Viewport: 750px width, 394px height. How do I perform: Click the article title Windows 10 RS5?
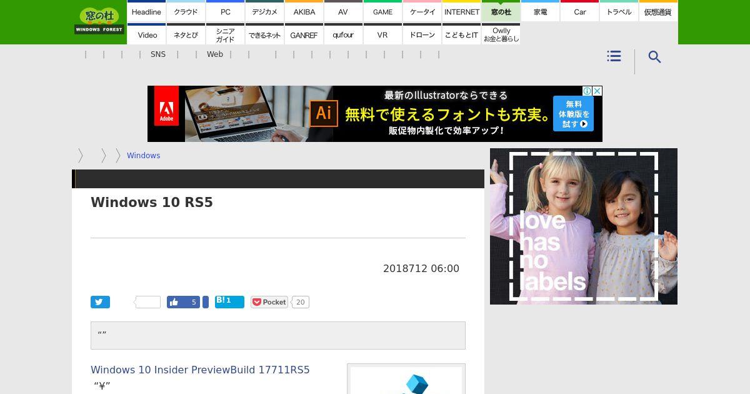pyautogui.click(x=152, y=203)
